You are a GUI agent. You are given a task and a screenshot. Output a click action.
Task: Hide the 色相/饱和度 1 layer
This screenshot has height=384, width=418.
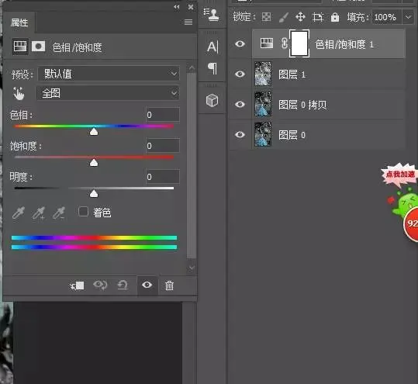click(x=240, y=43)
